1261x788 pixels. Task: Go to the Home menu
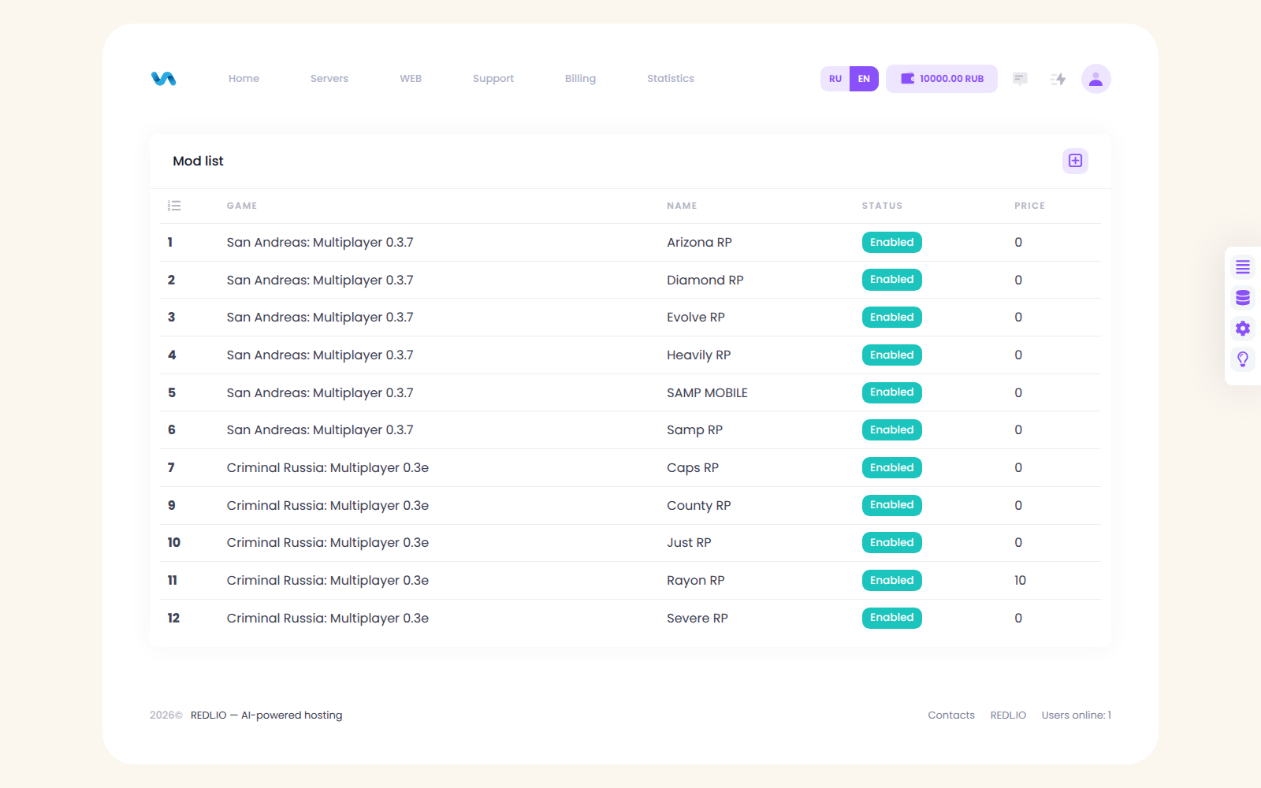click(244, 79)
